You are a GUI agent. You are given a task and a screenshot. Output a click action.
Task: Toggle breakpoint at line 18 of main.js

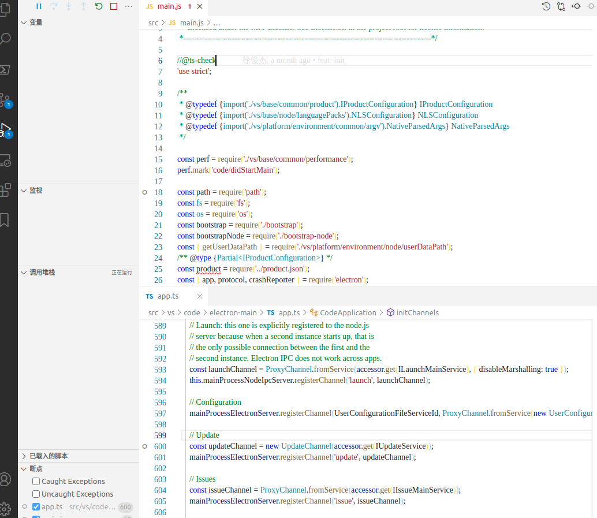(145, 192)
